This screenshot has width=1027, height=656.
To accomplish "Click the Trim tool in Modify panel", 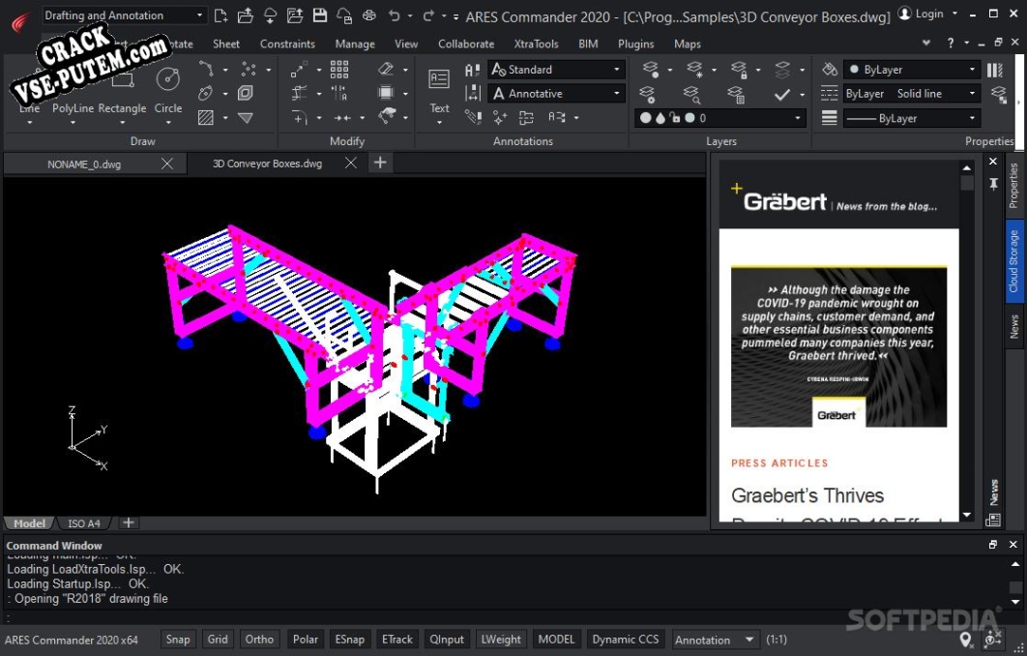I will 300,93.
